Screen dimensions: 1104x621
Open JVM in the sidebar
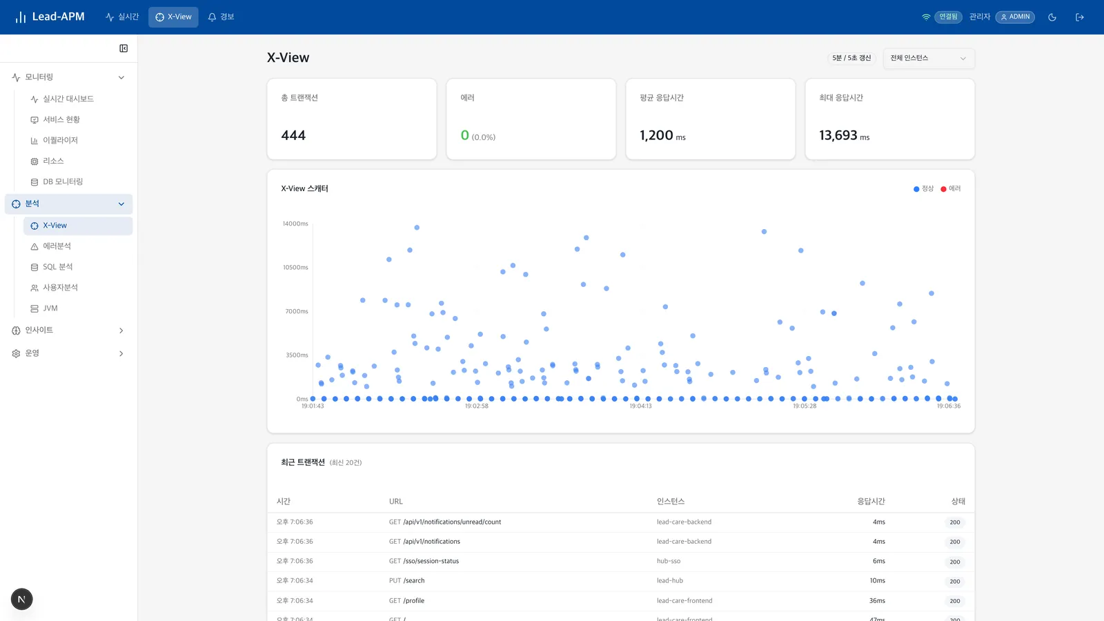(x=77, y=308)
